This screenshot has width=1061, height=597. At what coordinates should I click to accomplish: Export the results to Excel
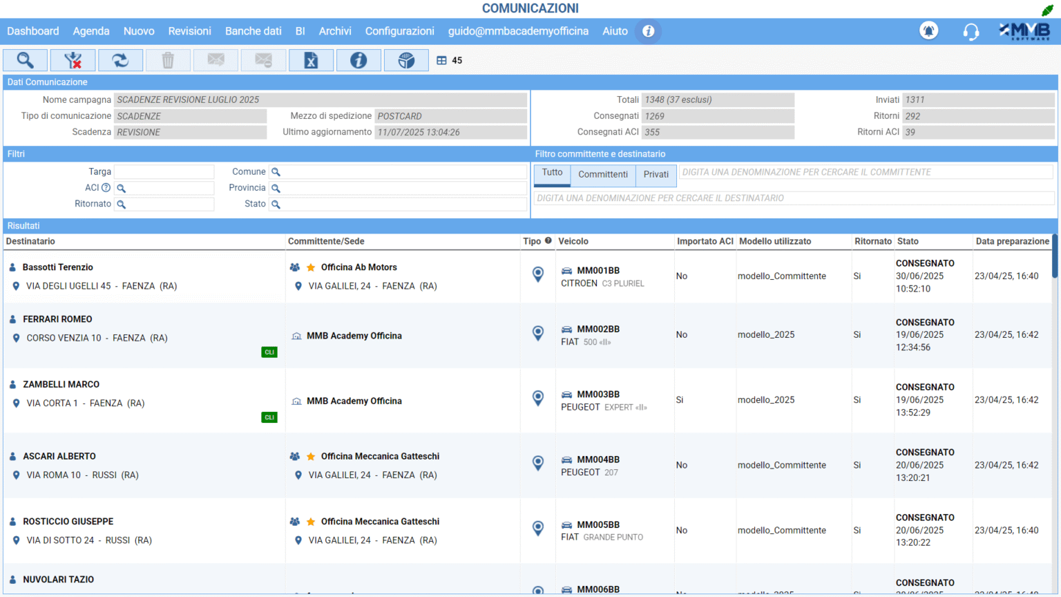tap(311, 61)
